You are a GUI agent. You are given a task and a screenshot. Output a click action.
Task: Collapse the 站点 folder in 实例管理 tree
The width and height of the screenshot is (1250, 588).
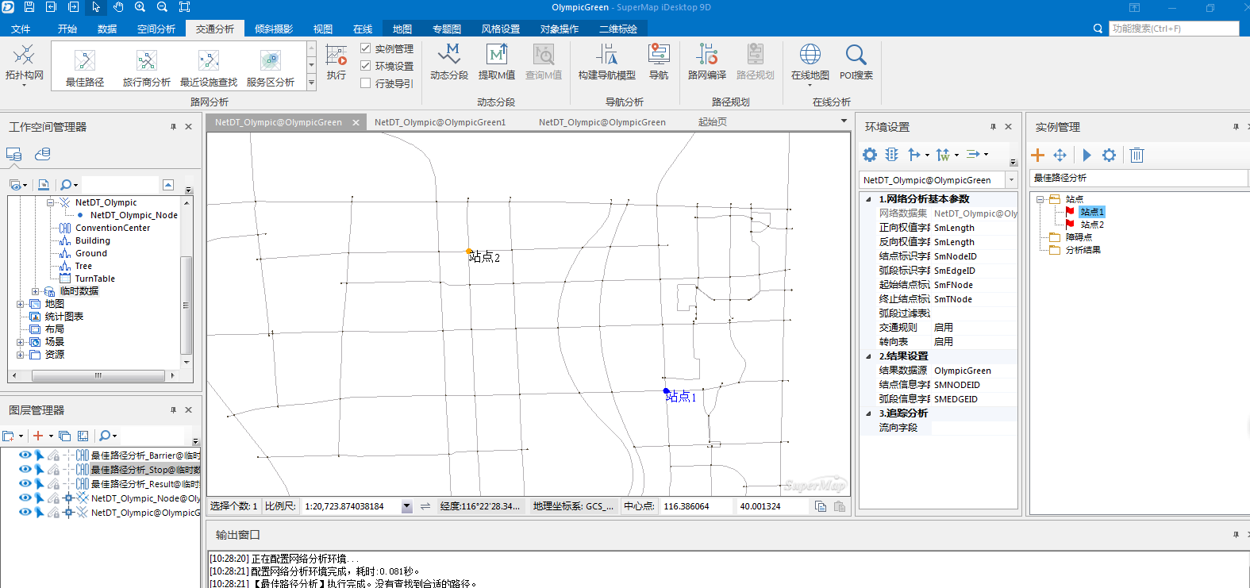1040,199
